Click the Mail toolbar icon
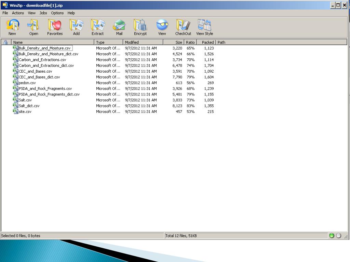 119,25
